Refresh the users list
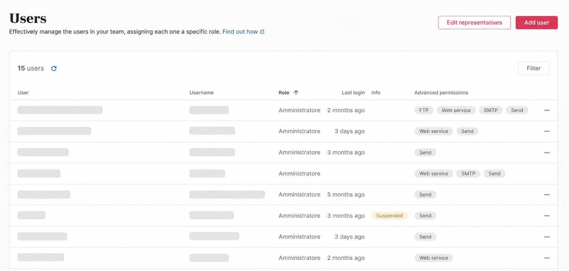Viewport: 569px width, 271px height. (x=54, y=68)
